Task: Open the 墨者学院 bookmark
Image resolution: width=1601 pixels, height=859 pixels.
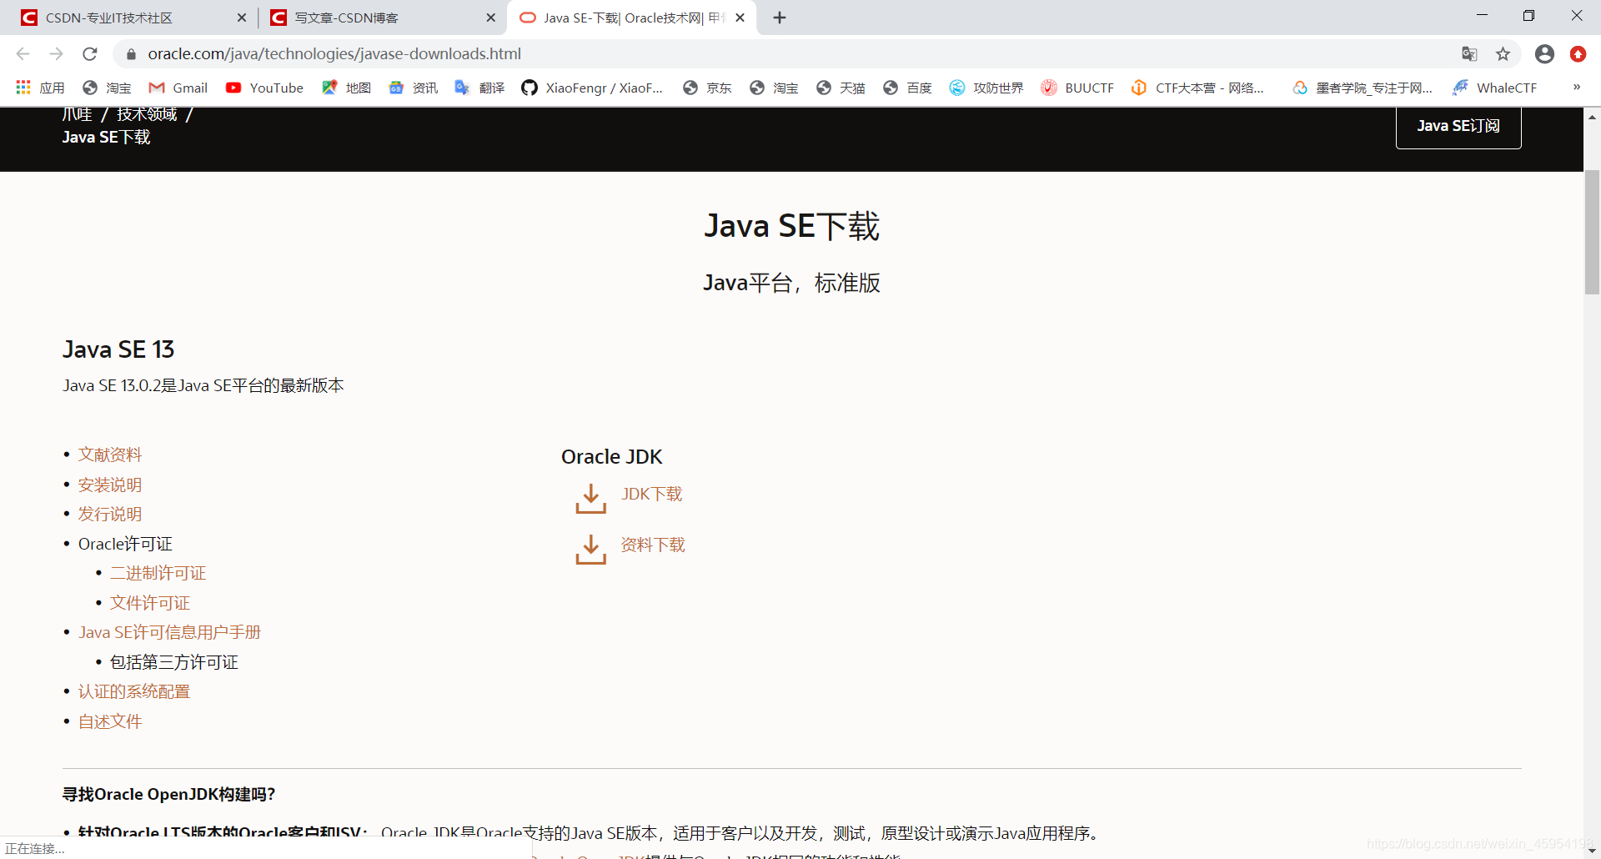Action: click(x=1363, y=88)
